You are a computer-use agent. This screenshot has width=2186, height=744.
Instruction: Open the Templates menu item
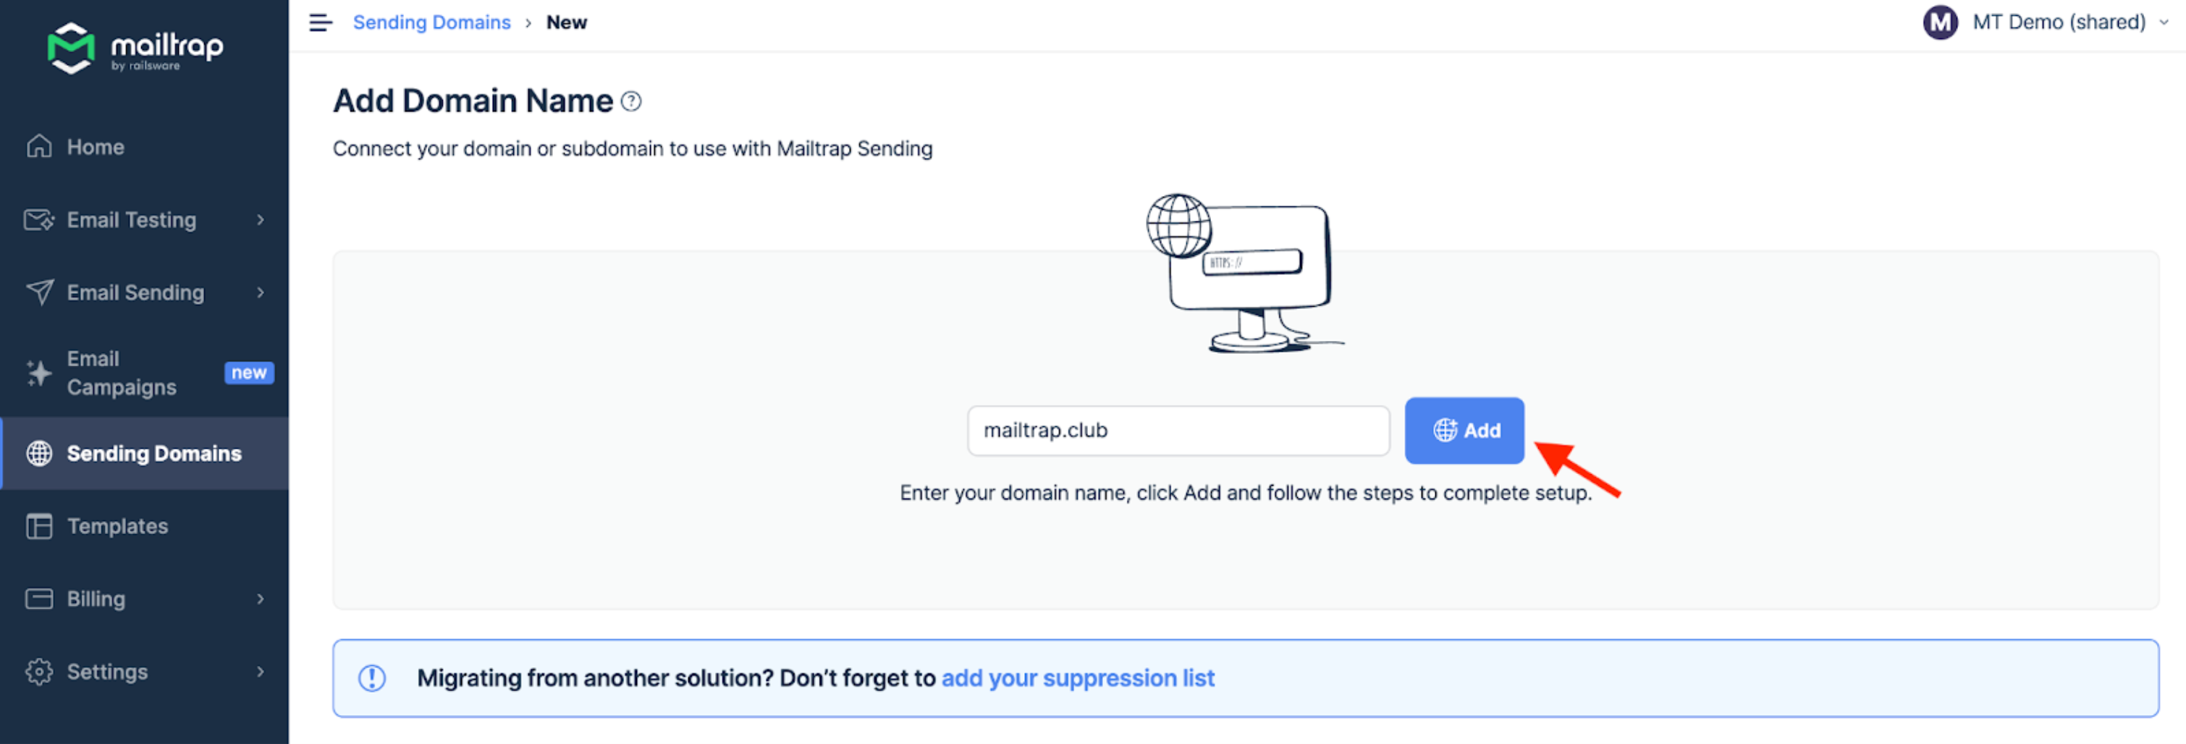[117, 526]
